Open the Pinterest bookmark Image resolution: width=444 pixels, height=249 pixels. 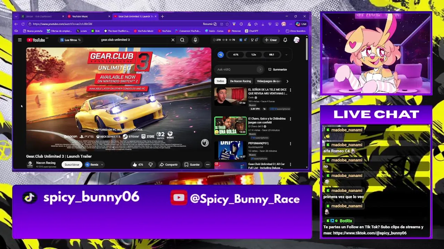(x=234, y=31)
